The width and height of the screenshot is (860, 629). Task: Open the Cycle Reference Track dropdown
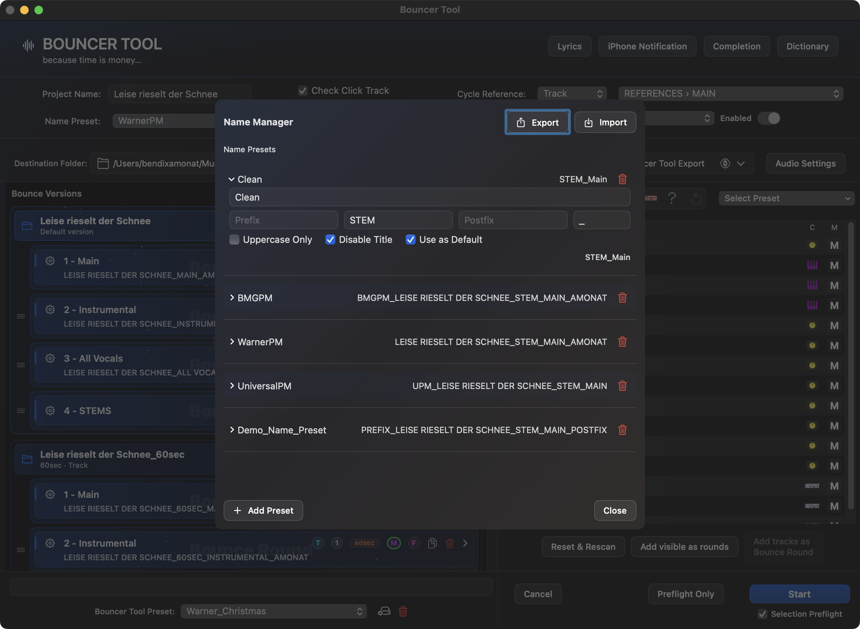click(x=572, y=93)
